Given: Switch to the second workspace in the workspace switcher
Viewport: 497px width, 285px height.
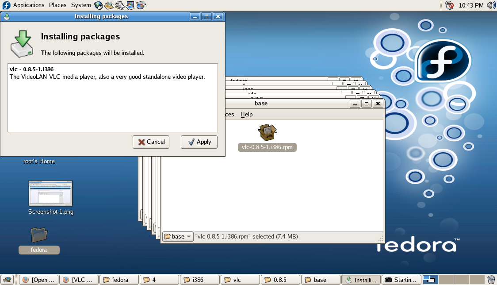Looking at the screenshot, I should (446, 280).
